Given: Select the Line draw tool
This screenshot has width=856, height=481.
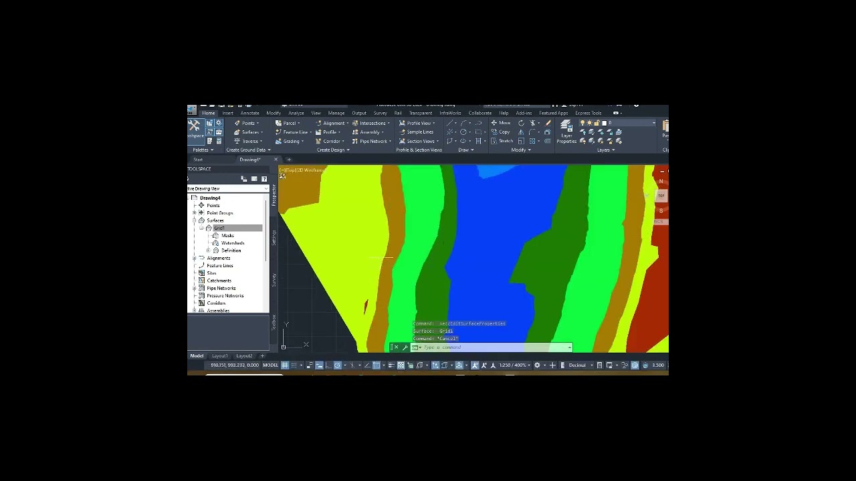Looking at the screenshot, I should pos(449,123).
